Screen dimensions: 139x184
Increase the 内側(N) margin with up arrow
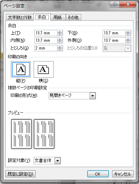point(60,39)
